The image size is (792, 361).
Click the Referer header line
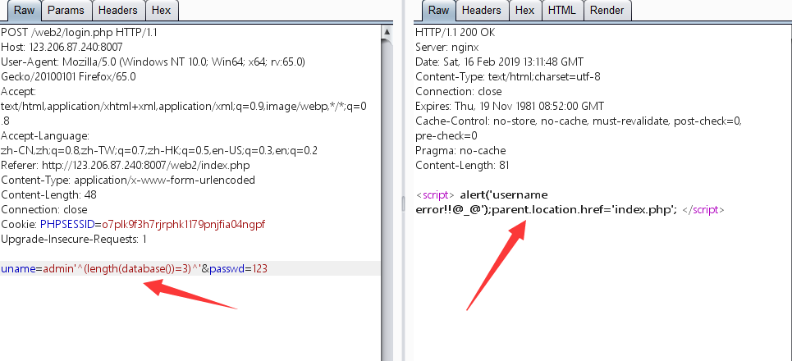pyautogui.click(x=126, y=165)
